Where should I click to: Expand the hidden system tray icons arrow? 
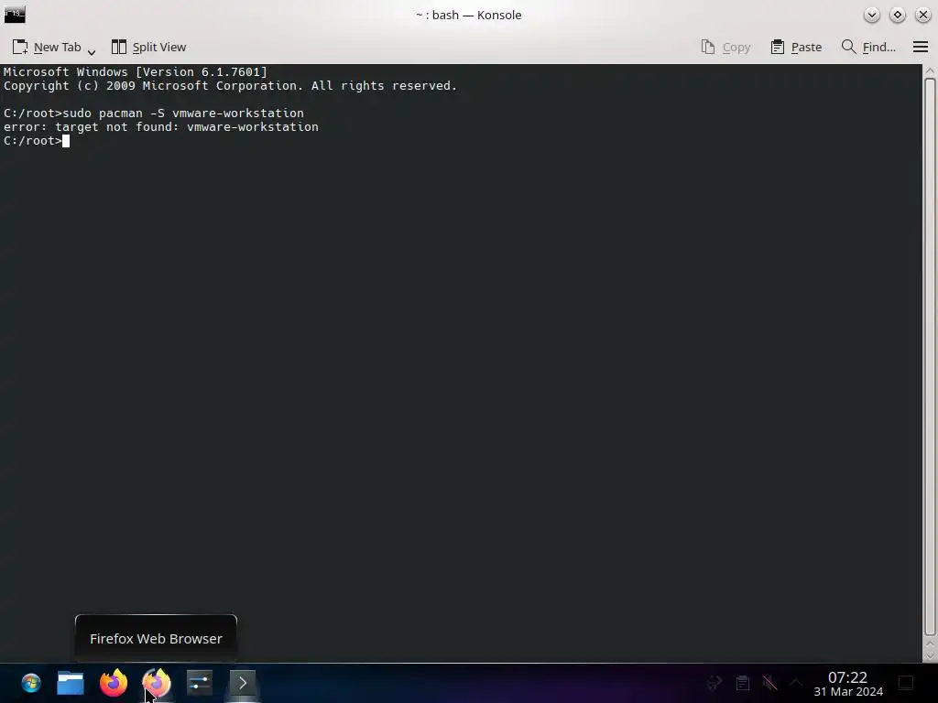[796, 682]
